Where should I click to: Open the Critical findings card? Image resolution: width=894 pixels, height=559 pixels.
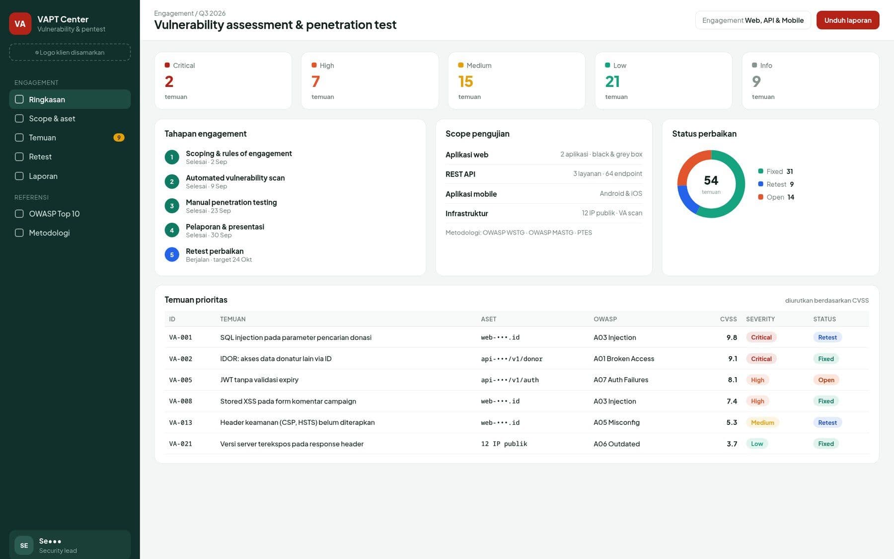tap(223, 80)
